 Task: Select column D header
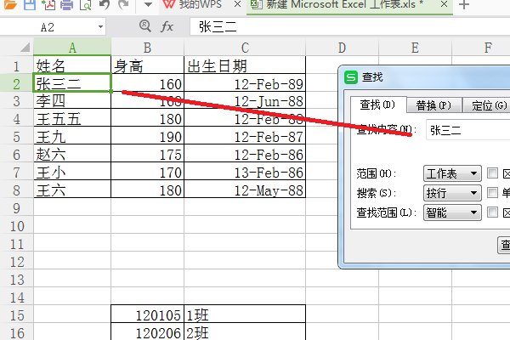click(342, 48)
